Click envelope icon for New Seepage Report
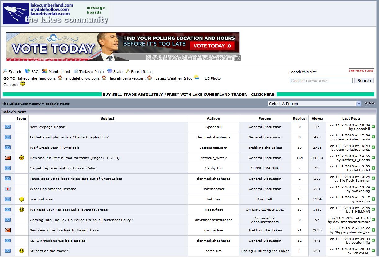379x257 pixels. tap(7, 127)
